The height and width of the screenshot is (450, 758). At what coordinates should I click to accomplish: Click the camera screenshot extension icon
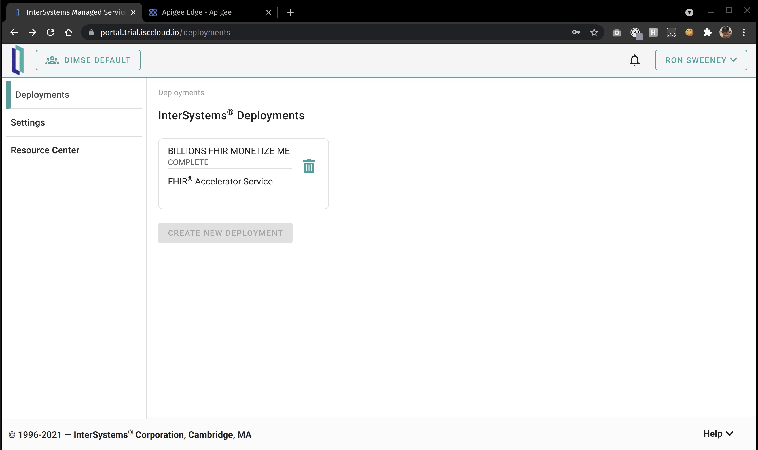point(616,32)
